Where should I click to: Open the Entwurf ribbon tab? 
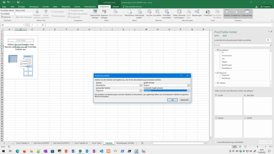click(116, 7)
